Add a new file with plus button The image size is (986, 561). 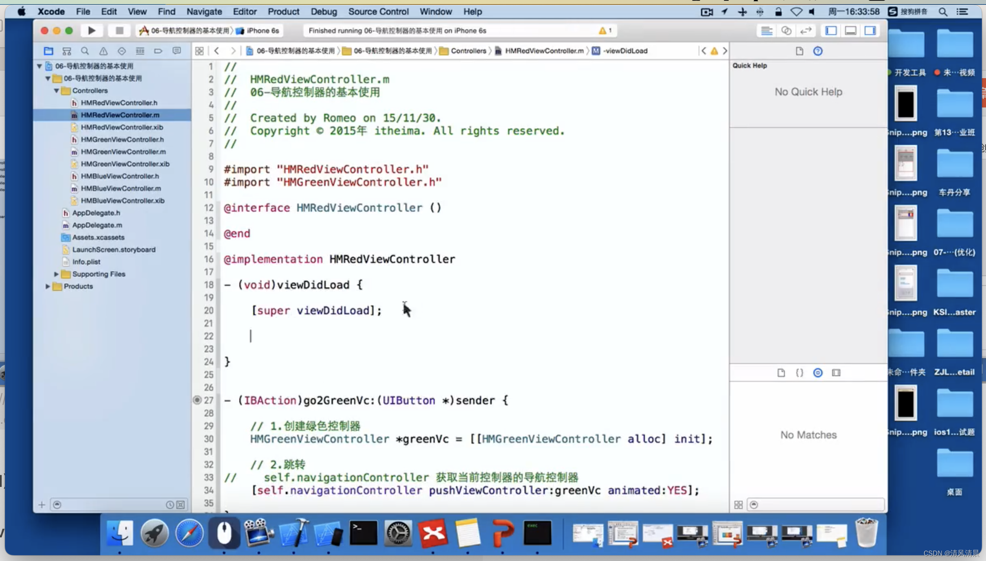click(x=42, y=505)
